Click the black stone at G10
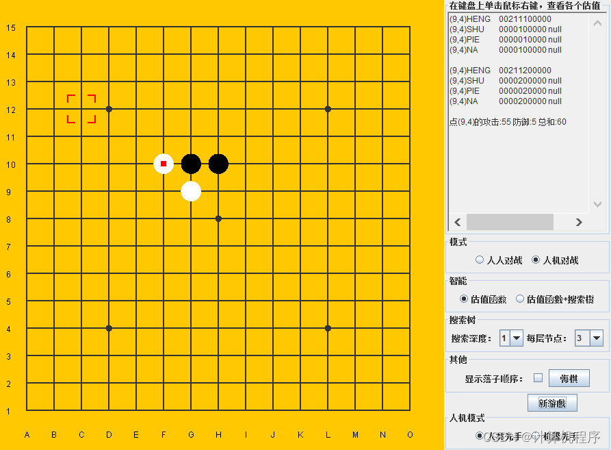Viewport: 611px width, 450px height. coord(191,164)
